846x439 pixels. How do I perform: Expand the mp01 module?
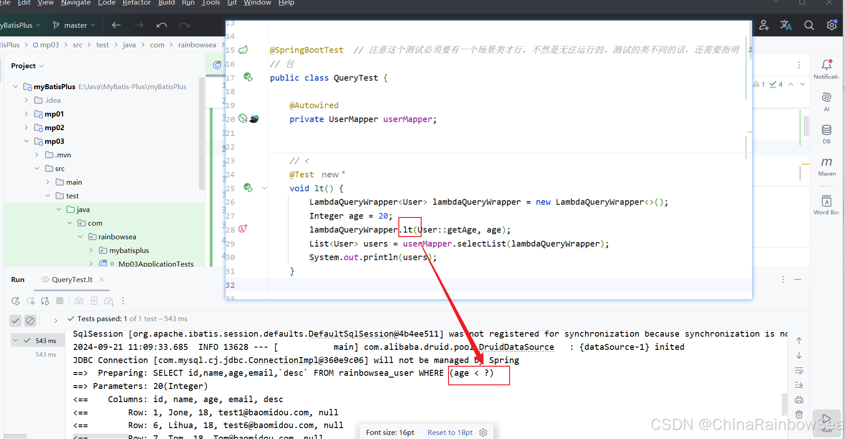click(x=26, y=114)
